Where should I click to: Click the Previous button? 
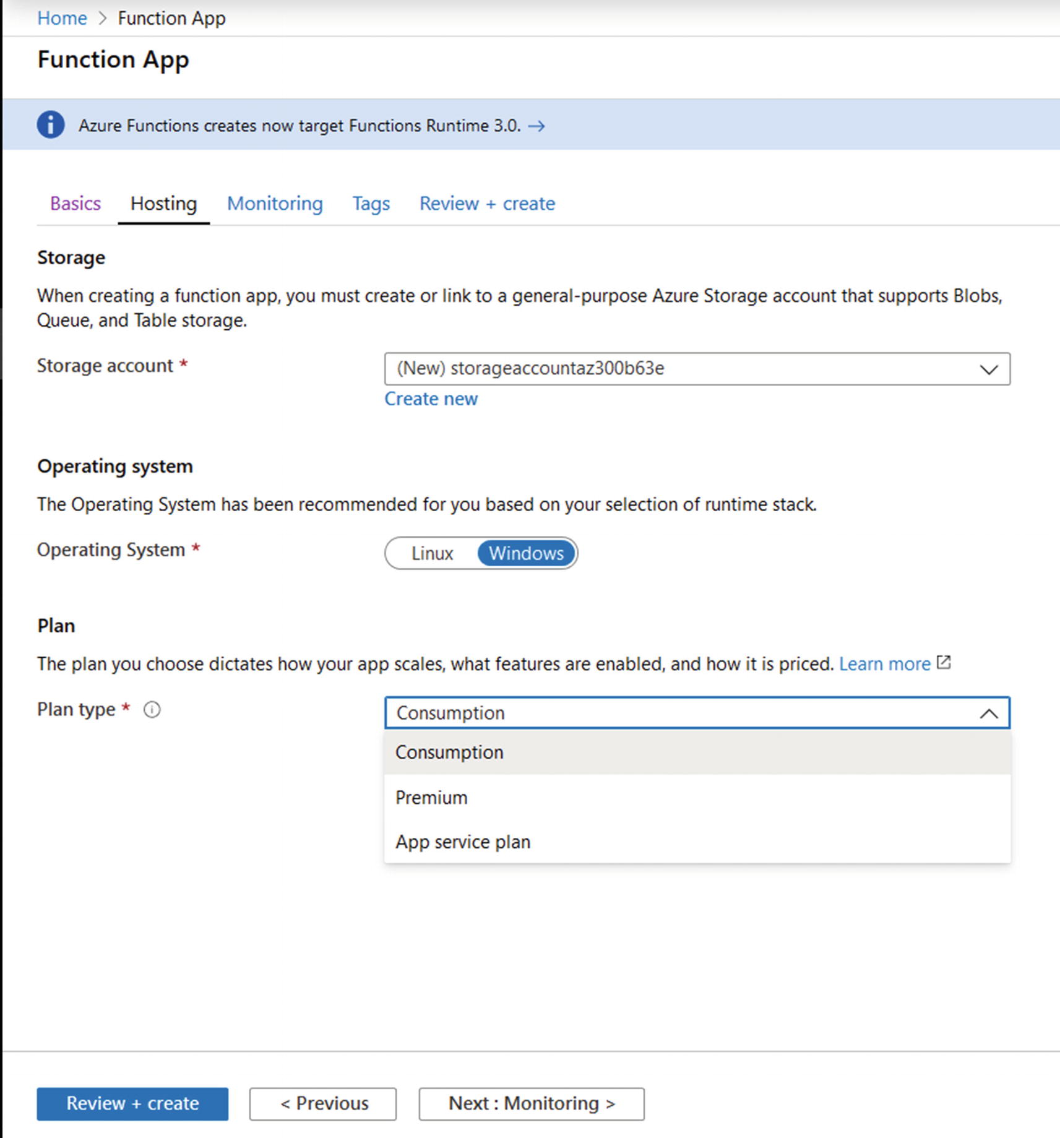pyautogui.click(x=323, y=1103)
